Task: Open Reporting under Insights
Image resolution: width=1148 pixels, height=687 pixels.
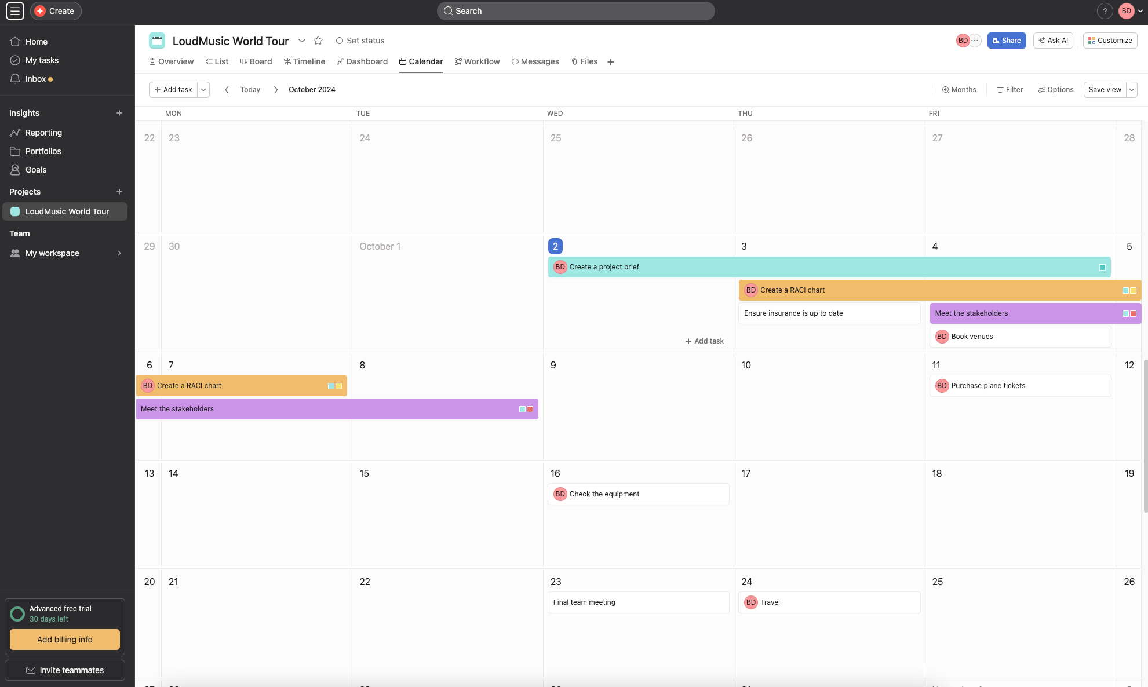Action: coord(65,133)
